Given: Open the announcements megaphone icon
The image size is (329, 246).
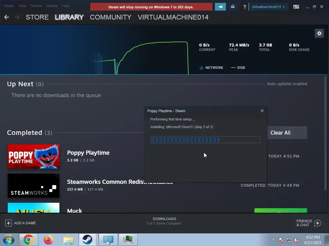Looking at the screenshot, I should tap(220, 7).
